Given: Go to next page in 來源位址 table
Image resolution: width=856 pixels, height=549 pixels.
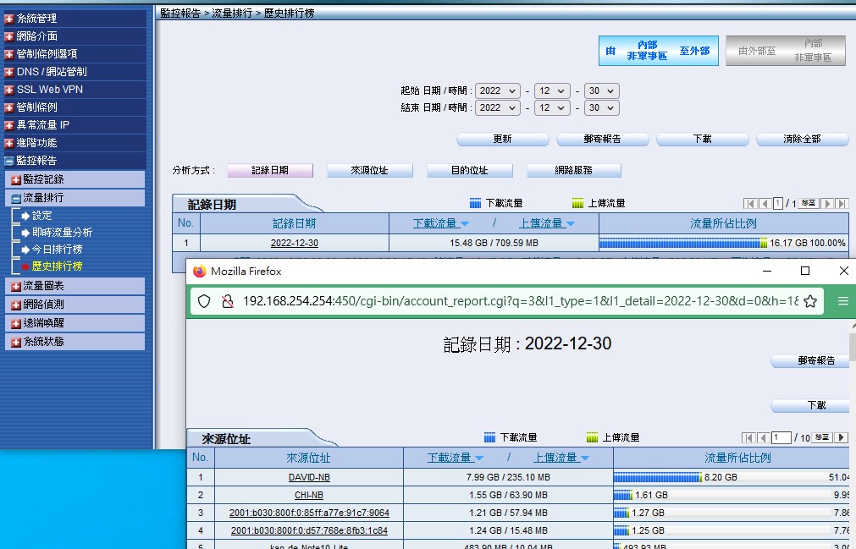Looking at the screenshot, I should [841, 437].
